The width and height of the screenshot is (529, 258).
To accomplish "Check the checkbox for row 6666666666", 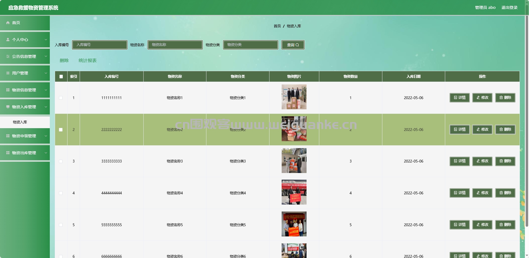I will 61,256.
